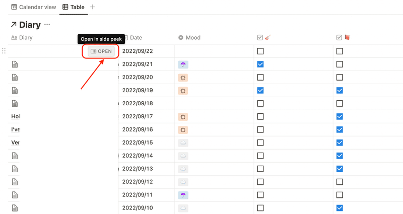This screenshot has width=403, height=214.
Task: Click page icon in 2022/09/12 row
Action: pyautogui.click(x=15, y=182)
